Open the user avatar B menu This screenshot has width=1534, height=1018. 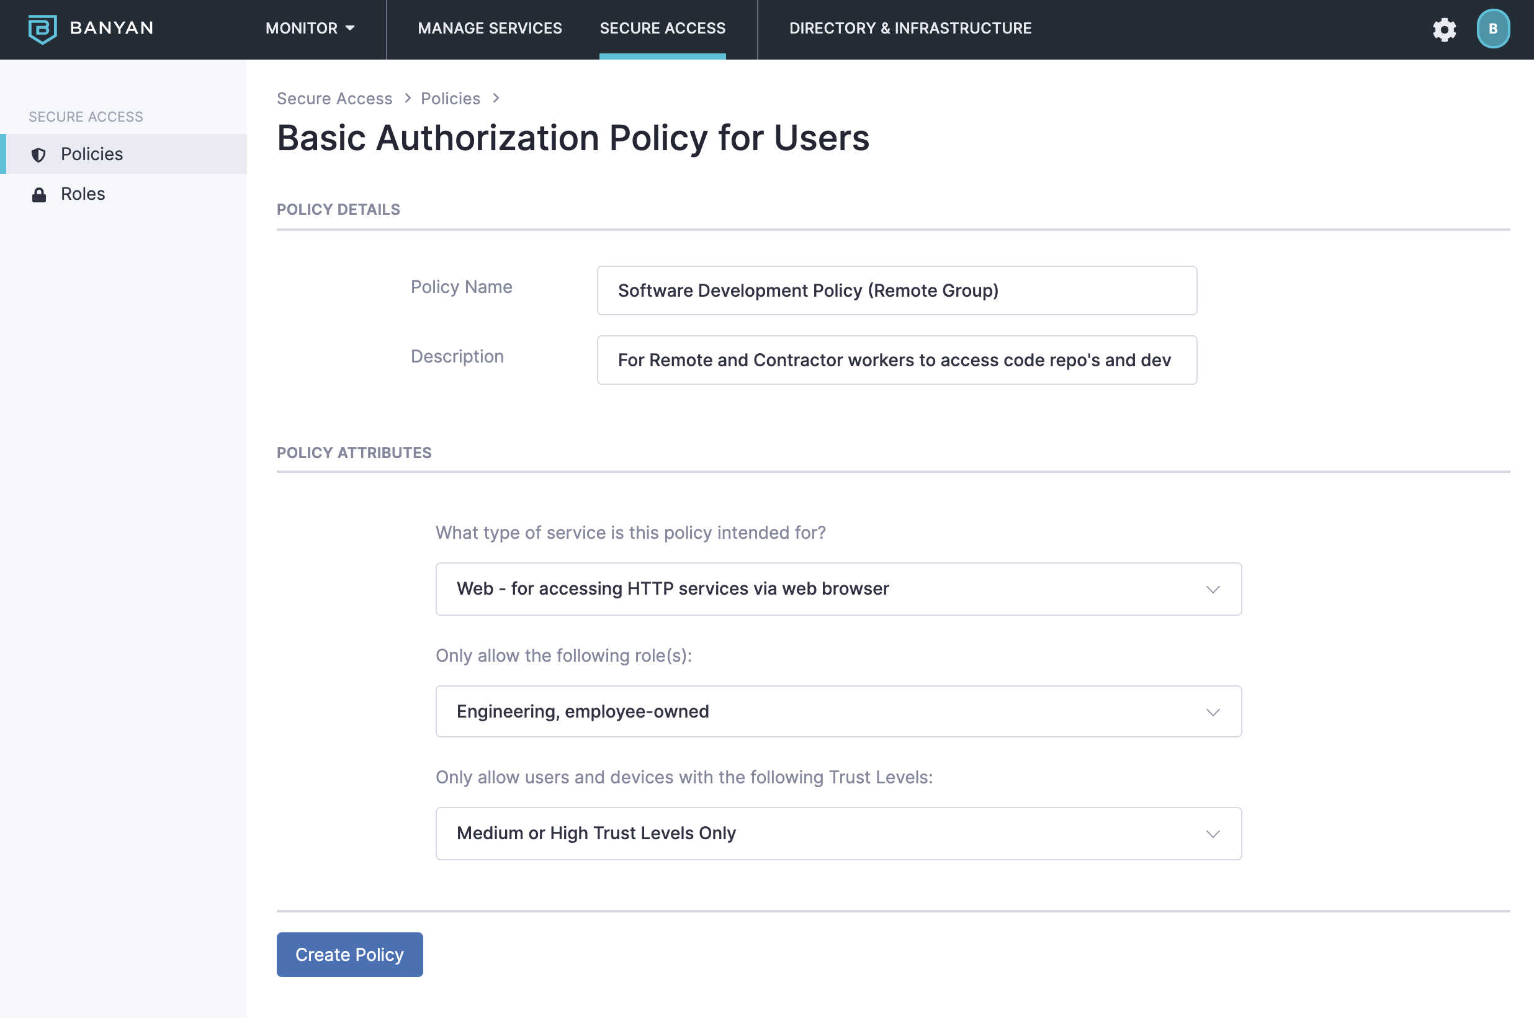1492,29
